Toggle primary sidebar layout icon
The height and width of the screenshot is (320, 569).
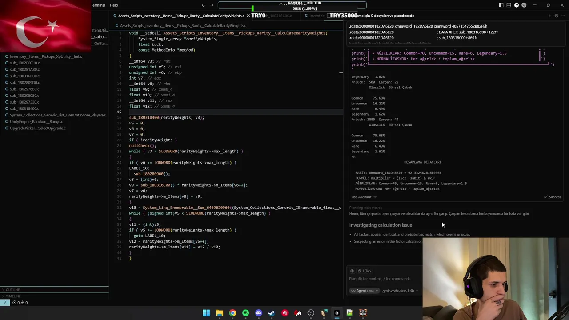[501, 5]
